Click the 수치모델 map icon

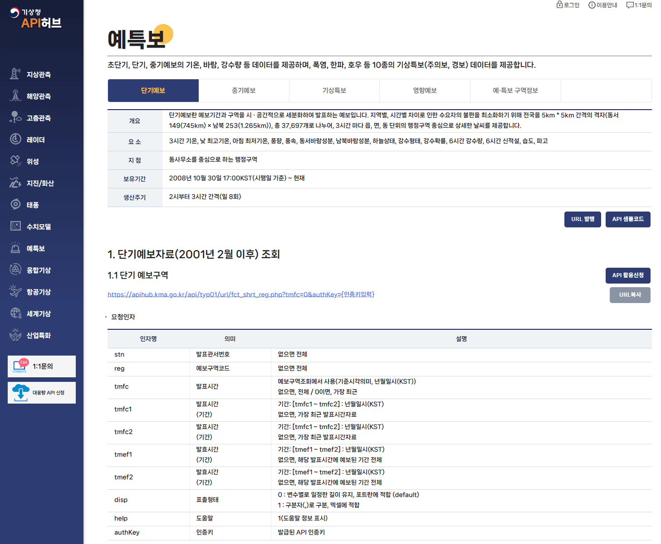point(15,226)
